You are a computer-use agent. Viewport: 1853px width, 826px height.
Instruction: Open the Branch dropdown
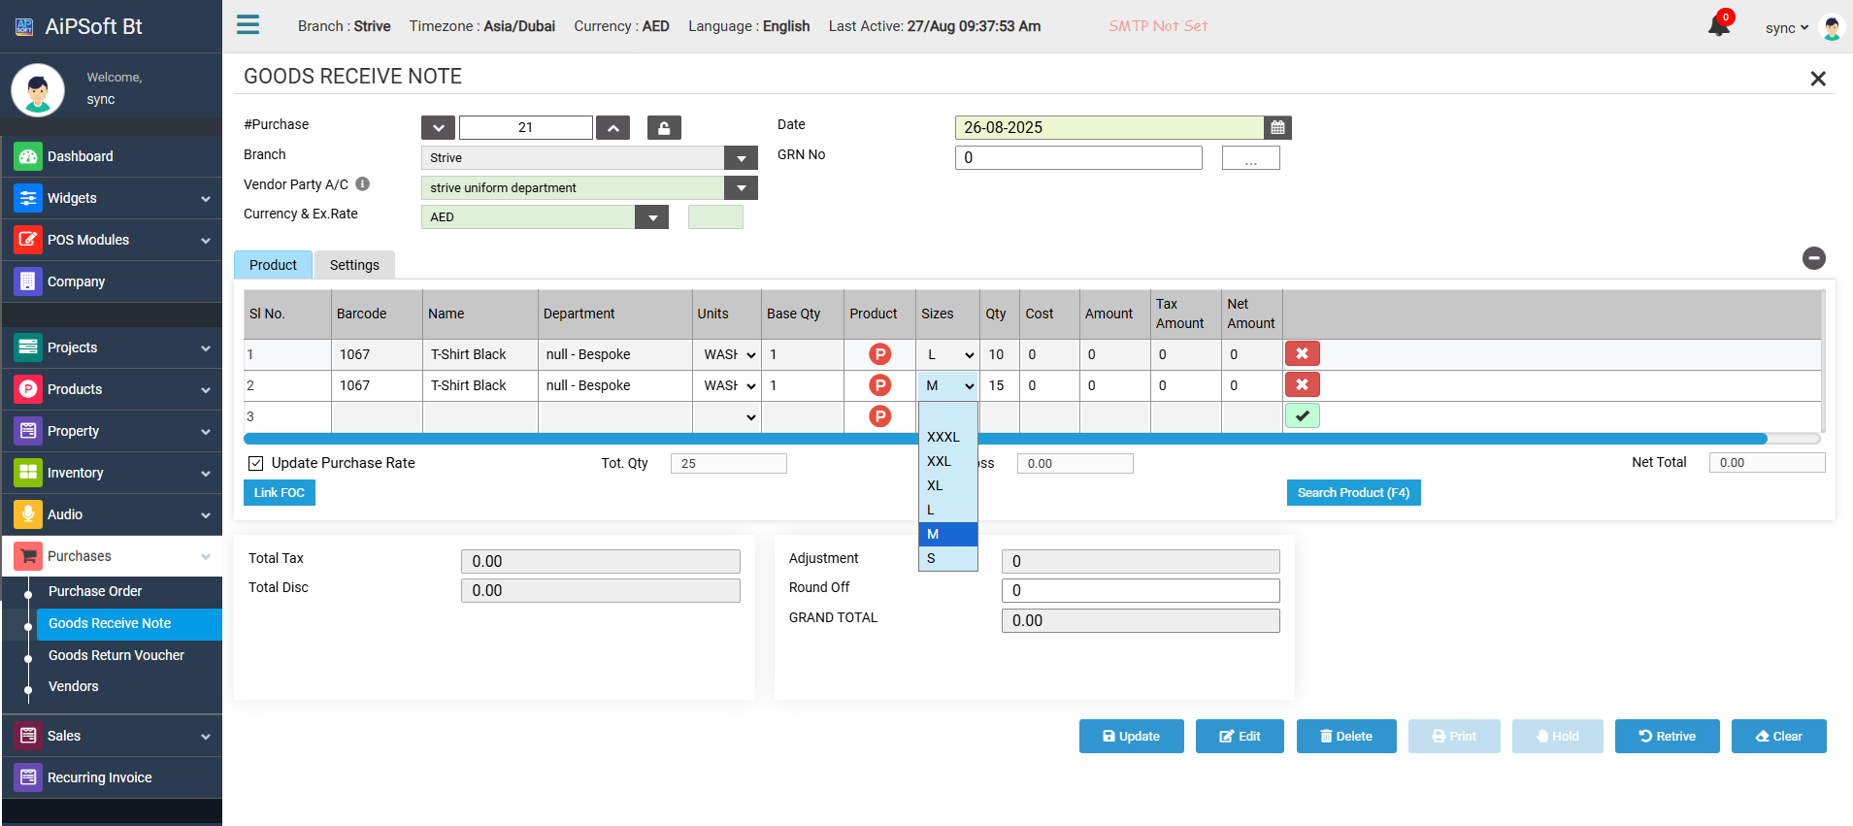(x=741, y=158)
